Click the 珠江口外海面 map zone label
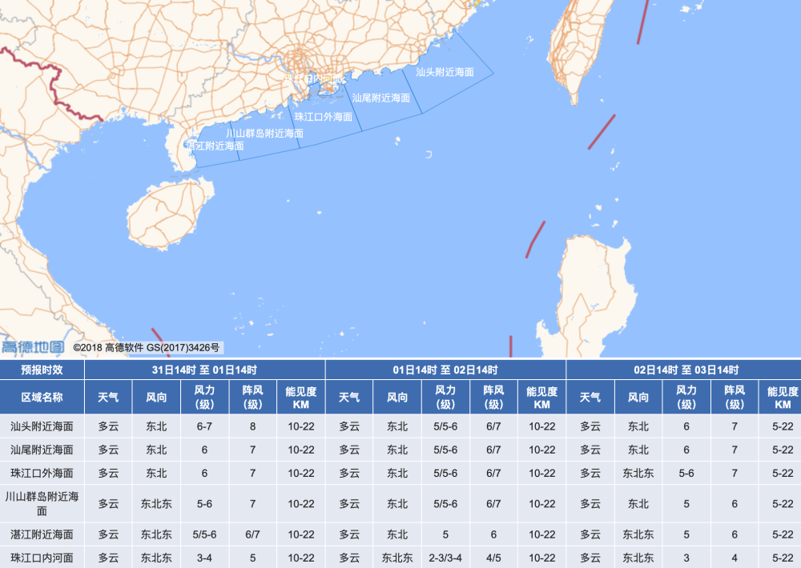The width and height of the screenshot is (801, 568). 324,117
